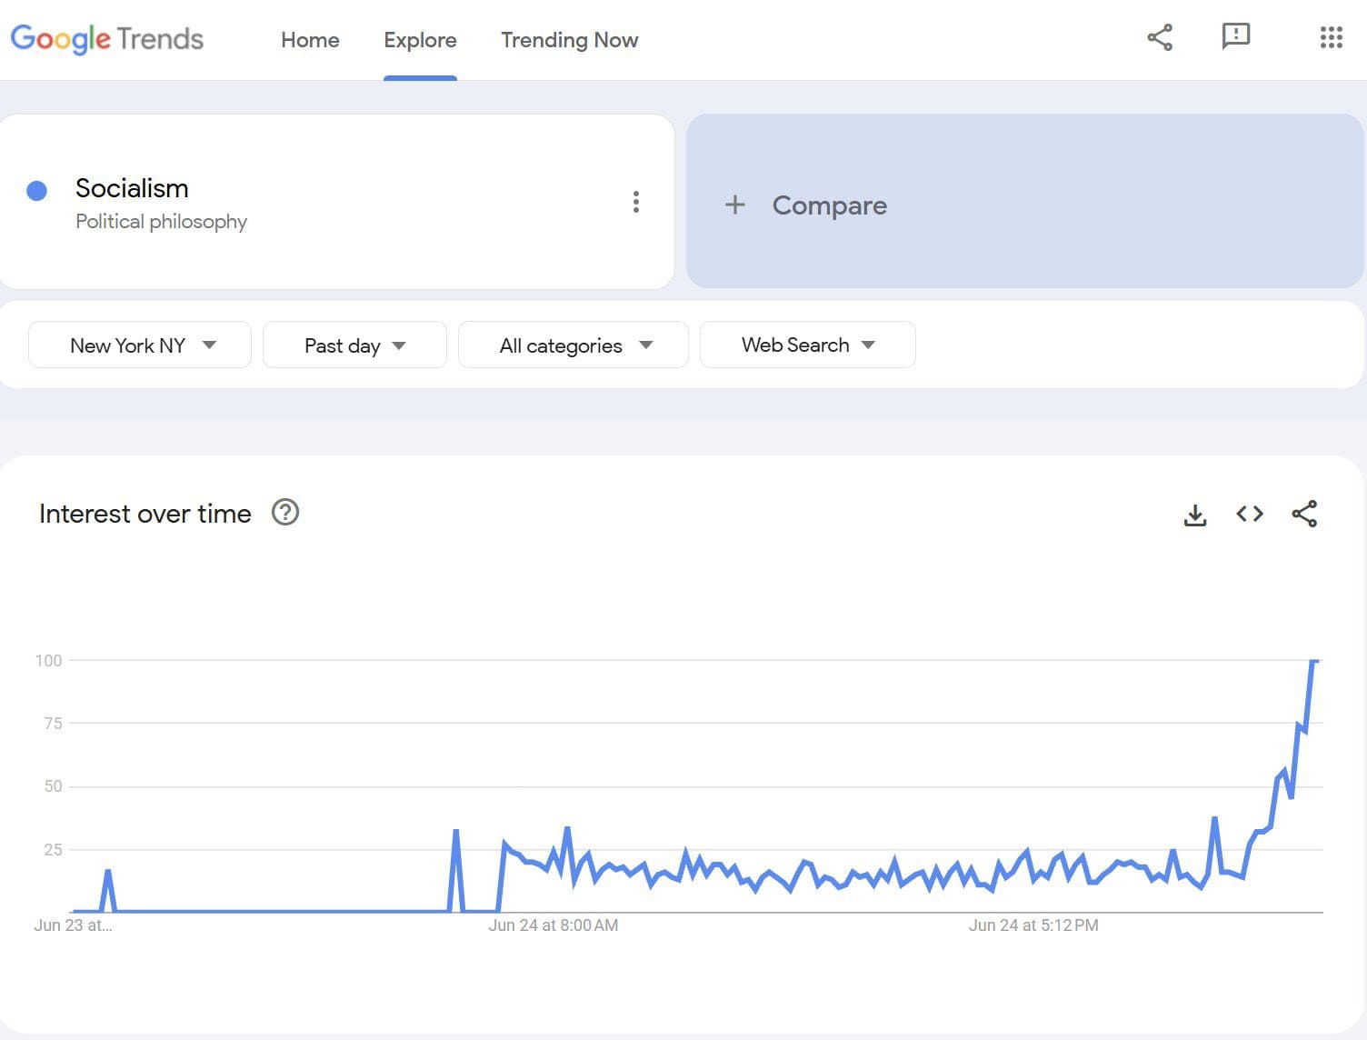The height and width of the screenshot is (1040, 1367).
Task: Open the Web Search type dropdown
Action: click(x=807, y=345)
